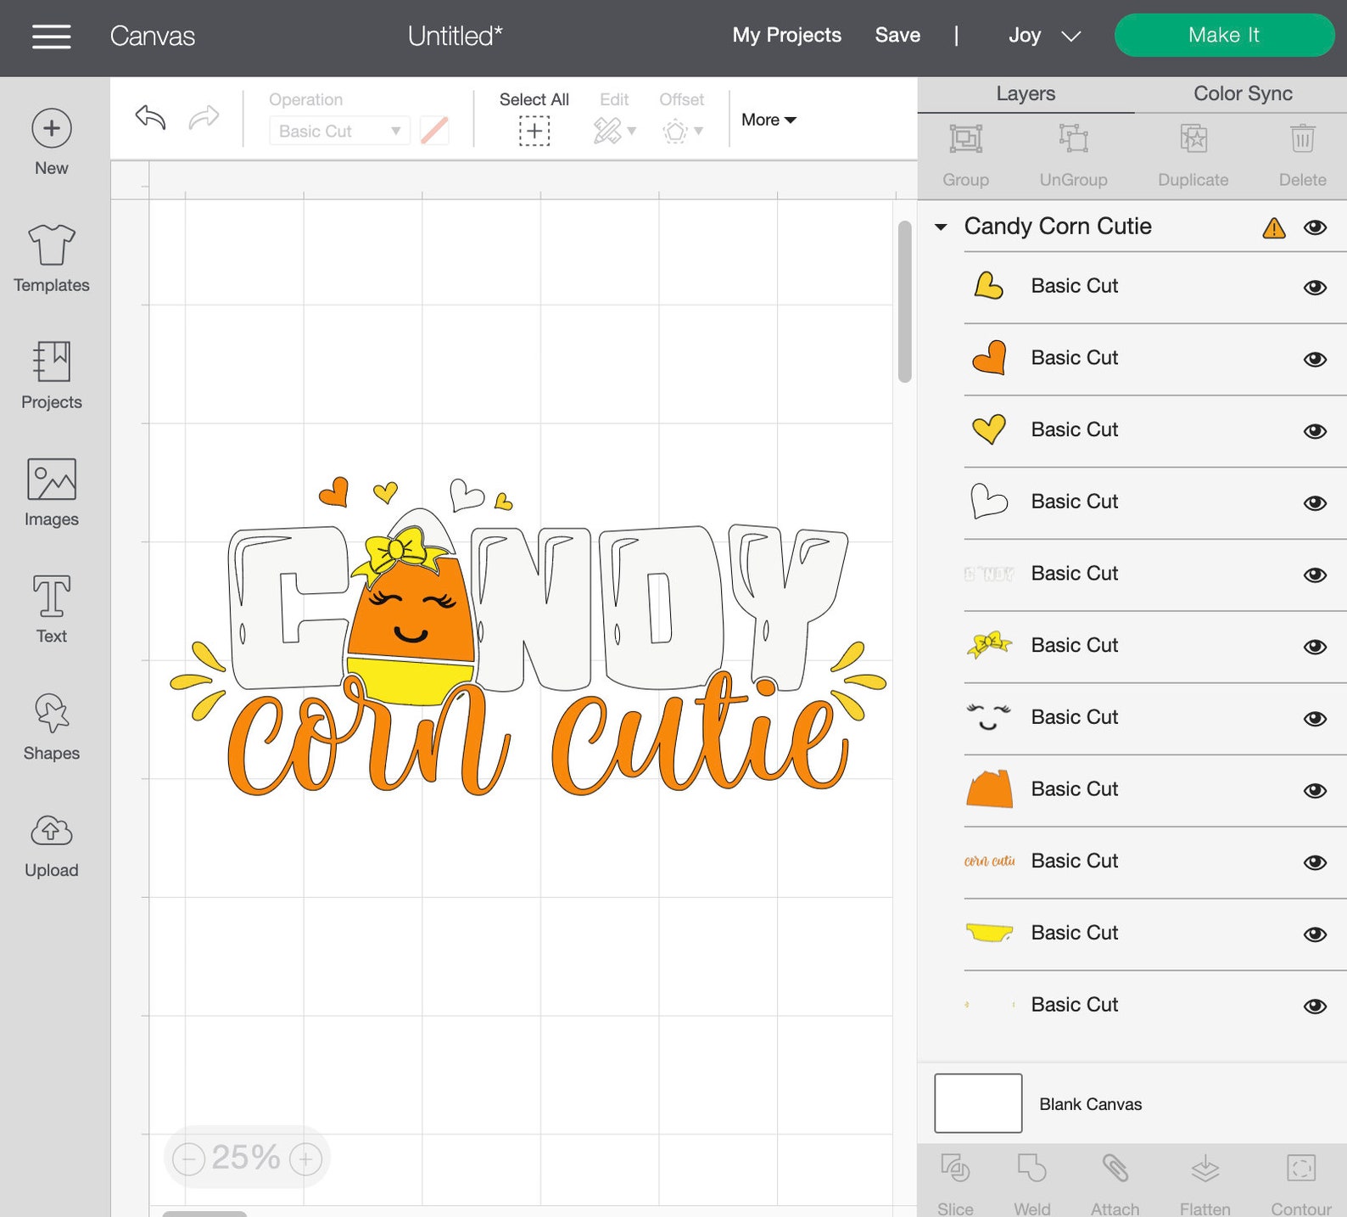Click the Flatten tool

[1204, 1184]
